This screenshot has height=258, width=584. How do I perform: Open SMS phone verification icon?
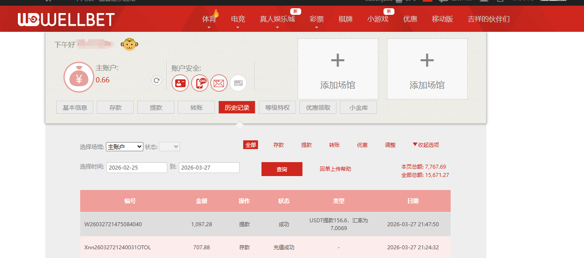pos(200,83)
